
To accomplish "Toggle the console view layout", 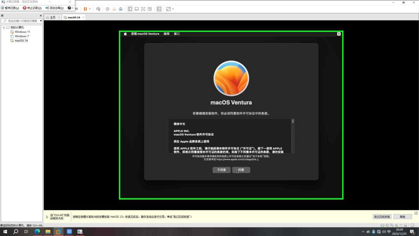I will tap(137, 9).
